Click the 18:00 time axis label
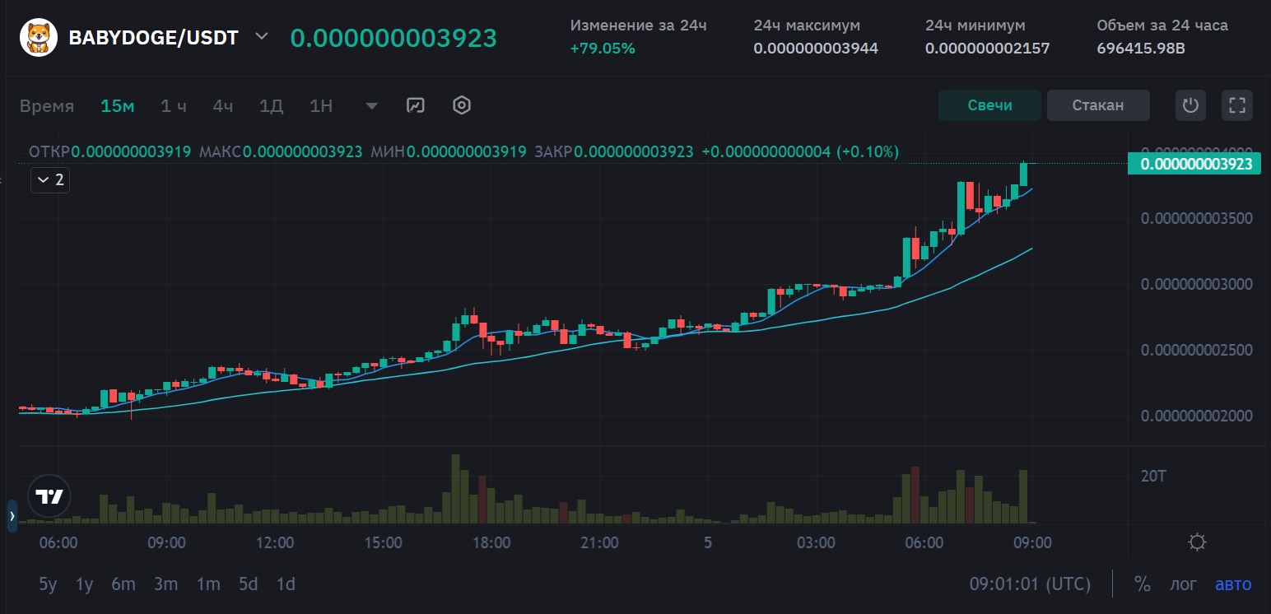 pos(491,543)
